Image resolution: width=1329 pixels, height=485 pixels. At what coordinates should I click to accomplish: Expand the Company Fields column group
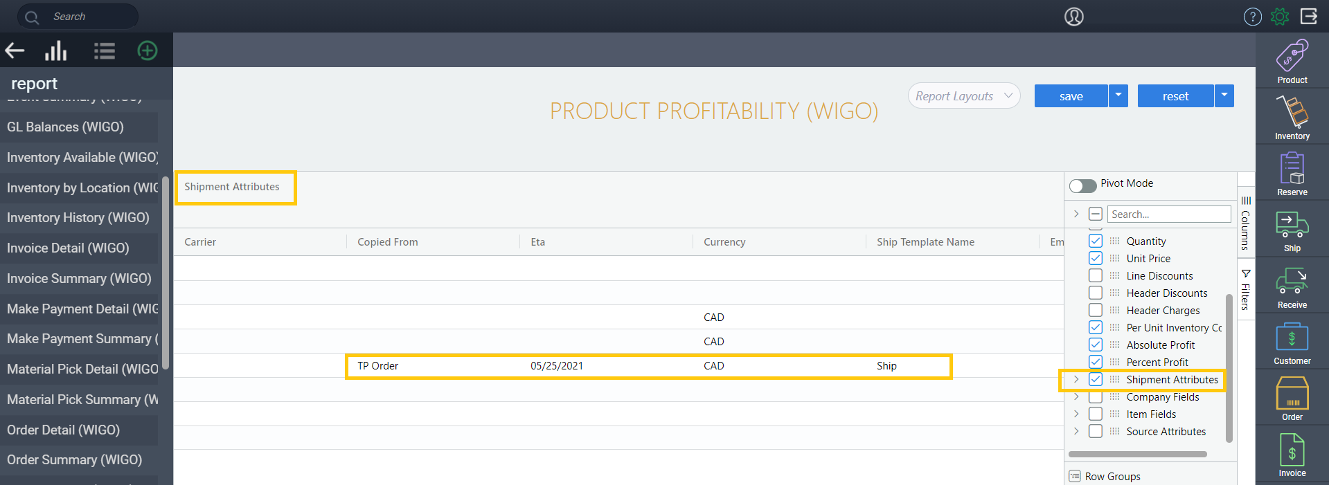[x=1076, y=396]
